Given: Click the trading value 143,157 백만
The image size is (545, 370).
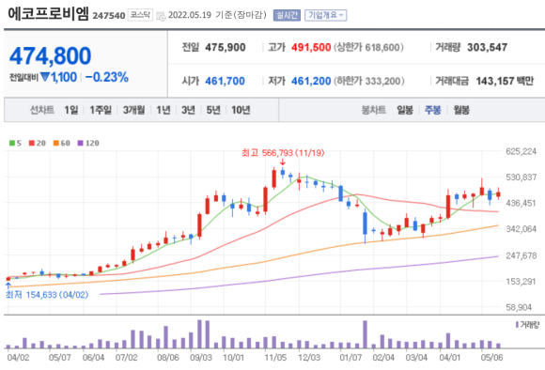Looking at the screenshot, I should [x=505, y=81].
